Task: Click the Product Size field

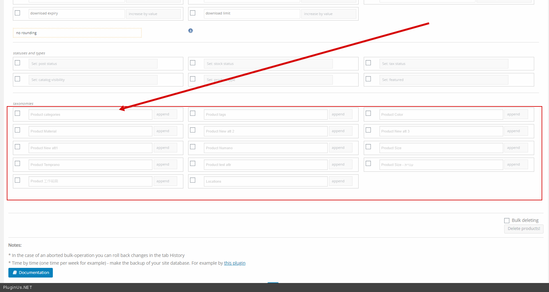Action: click(441, 148)
